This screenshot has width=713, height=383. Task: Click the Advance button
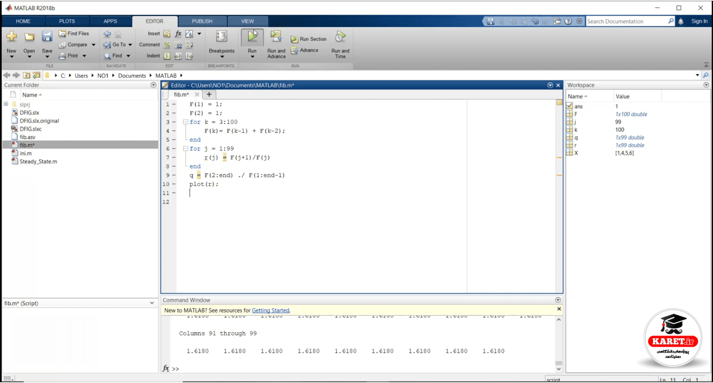(304, 50)
